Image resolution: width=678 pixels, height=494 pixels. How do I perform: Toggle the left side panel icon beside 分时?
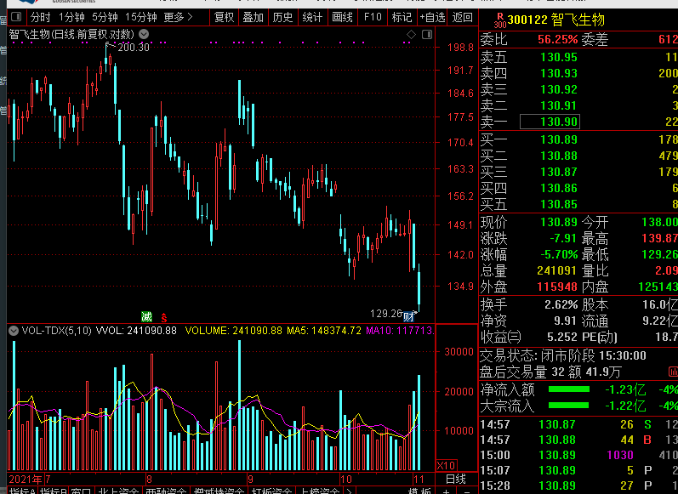click(x=16, y=17)
